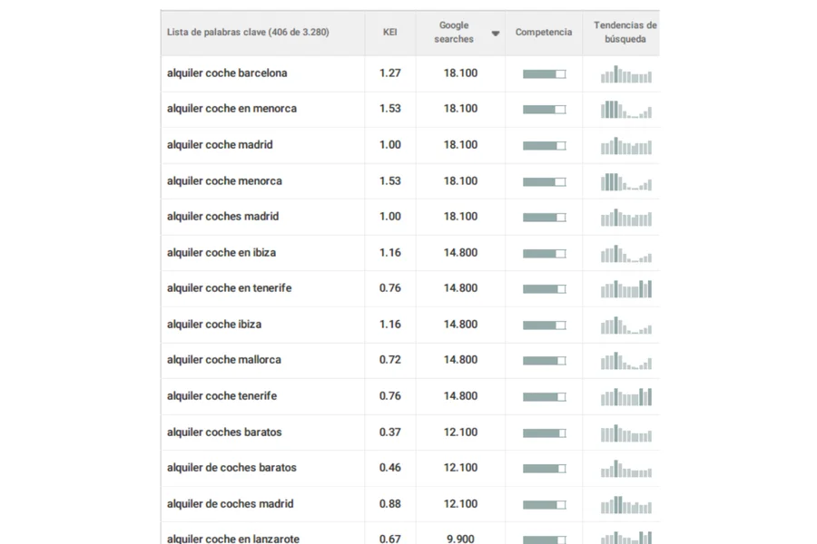This screenshot has height=544, width=817.
Task: Sort by Competencia column header
Action: click(x=543, y=33)
